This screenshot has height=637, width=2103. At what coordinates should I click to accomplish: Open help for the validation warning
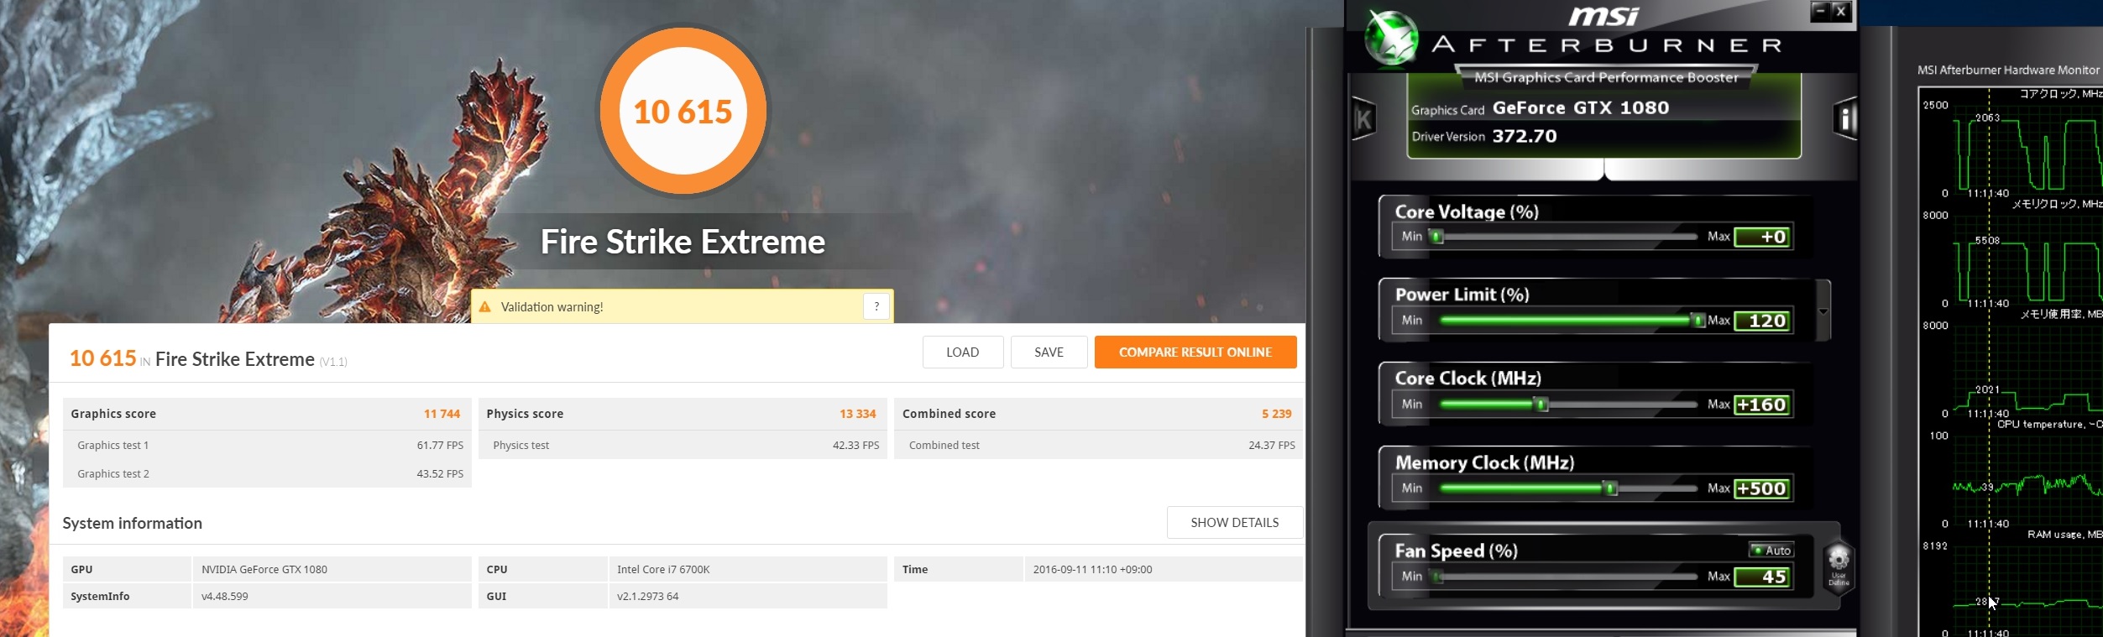tap(876, 306)
